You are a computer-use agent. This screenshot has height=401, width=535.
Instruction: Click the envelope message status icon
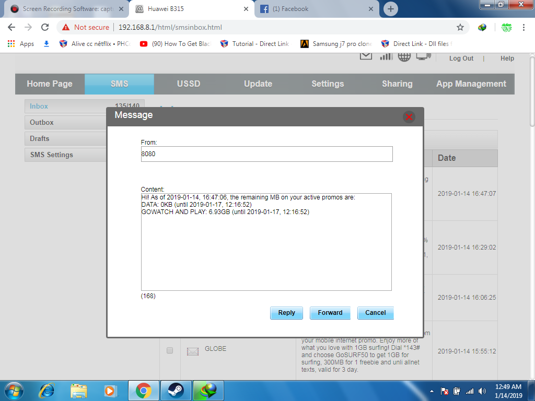click(366, 56)
